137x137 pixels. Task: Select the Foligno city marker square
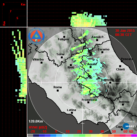click(64, 37)
